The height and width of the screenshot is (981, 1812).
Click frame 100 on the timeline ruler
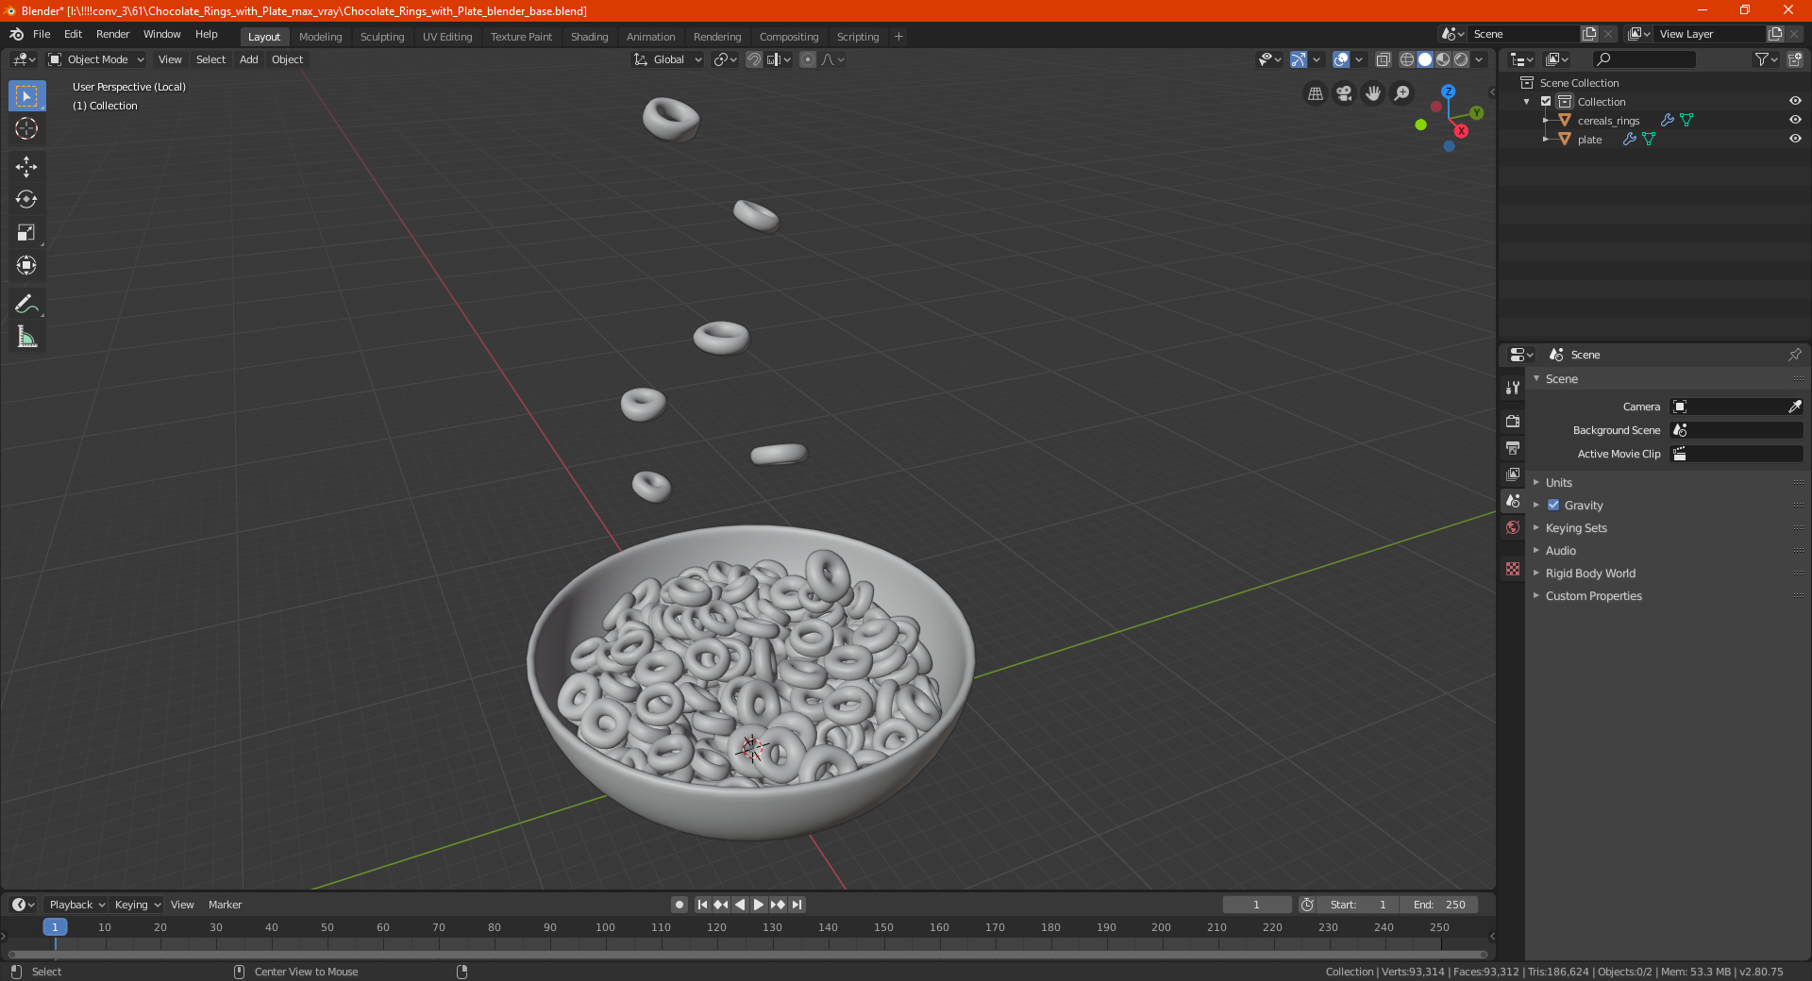pos(605,927)
